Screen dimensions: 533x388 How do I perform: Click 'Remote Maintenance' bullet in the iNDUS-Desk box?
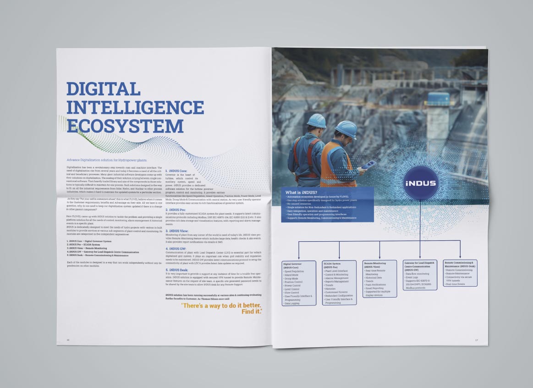pyautogui.click(x=457, y=273)
